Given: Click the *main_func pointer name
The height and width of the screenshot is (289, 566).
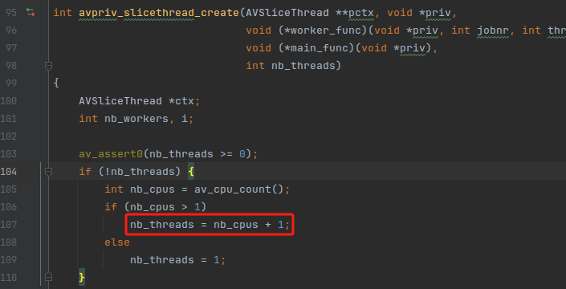Looking at the screenshot, I should point(316,49).
